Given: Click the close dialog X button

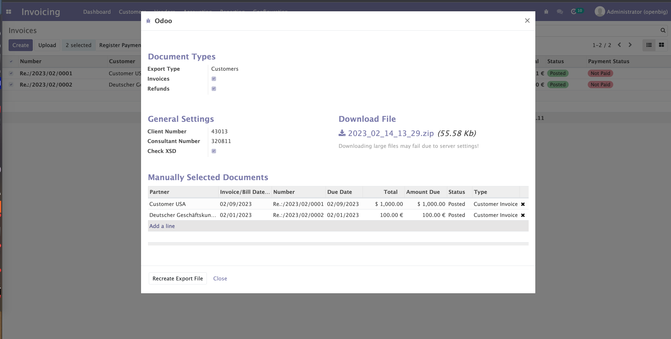Looking at the screenshot, I should pyautogui.click(x=528, y=20).
